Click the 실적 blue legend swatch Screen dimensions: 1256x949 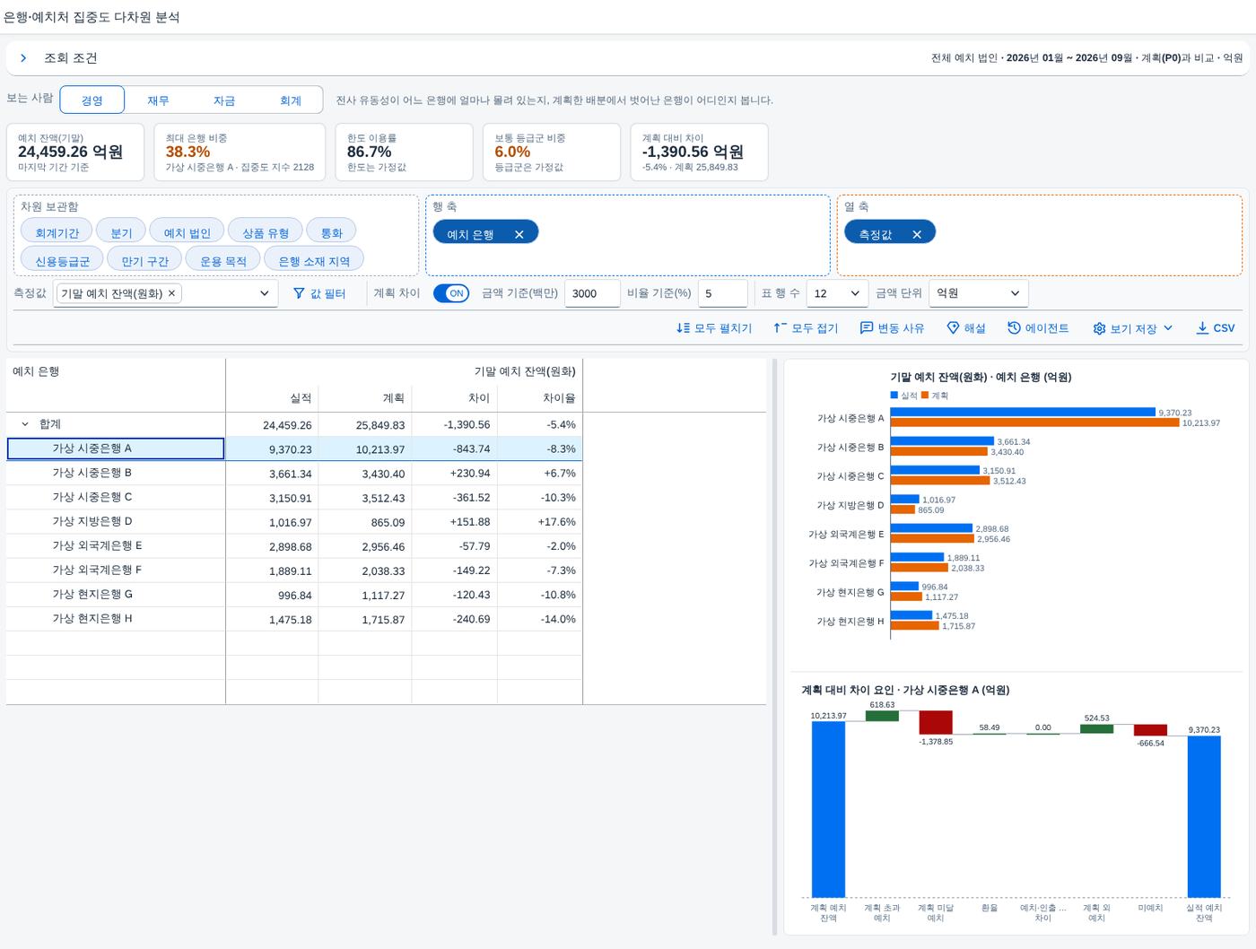tap(894, 396)
